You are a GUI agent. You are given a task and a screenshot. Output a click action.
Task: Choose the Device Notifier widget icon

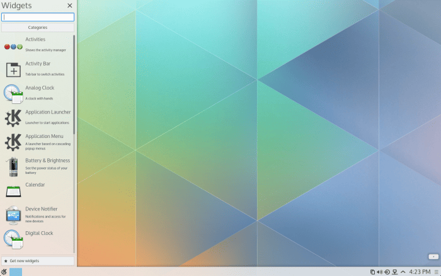click(13, 215)
